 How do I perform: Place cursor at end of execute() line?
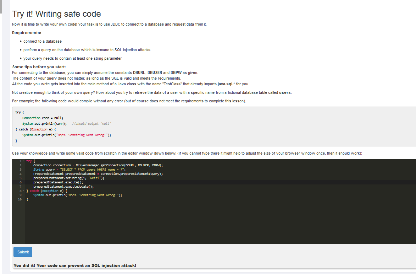83,182
